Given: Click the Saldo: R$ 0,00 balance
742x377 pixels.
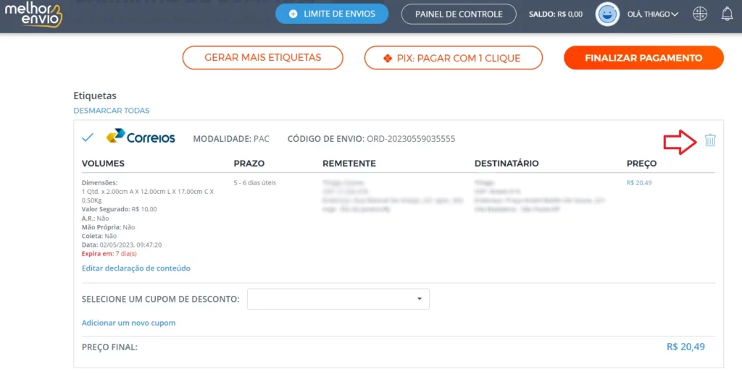Looking at the screenshot, I should (556, 14).
